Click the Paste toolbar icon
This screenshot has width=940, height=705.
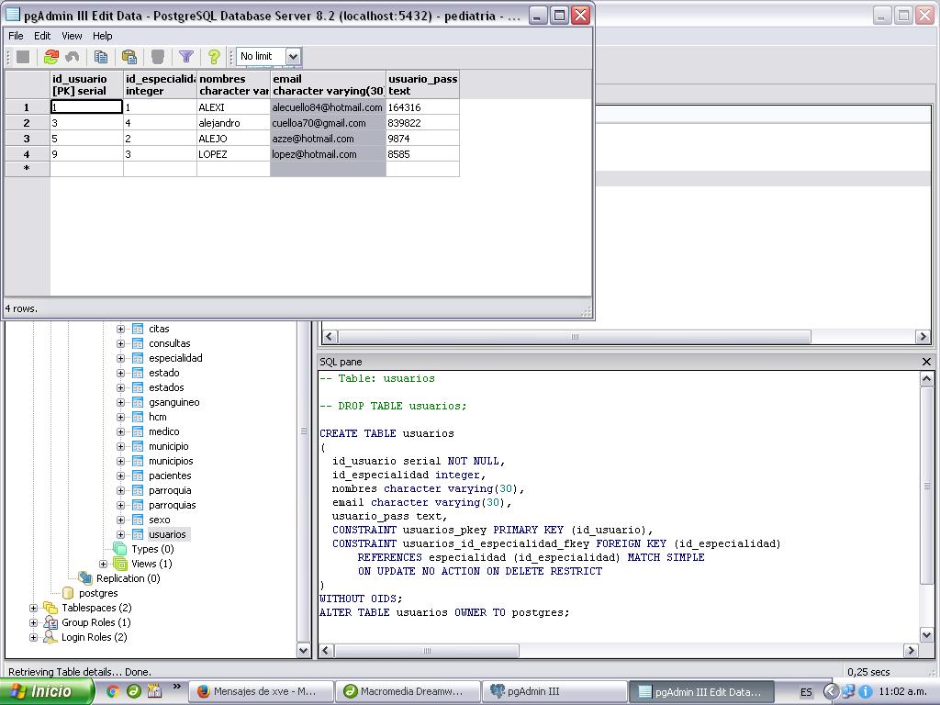pyautogui.click(x=129, y=57)
